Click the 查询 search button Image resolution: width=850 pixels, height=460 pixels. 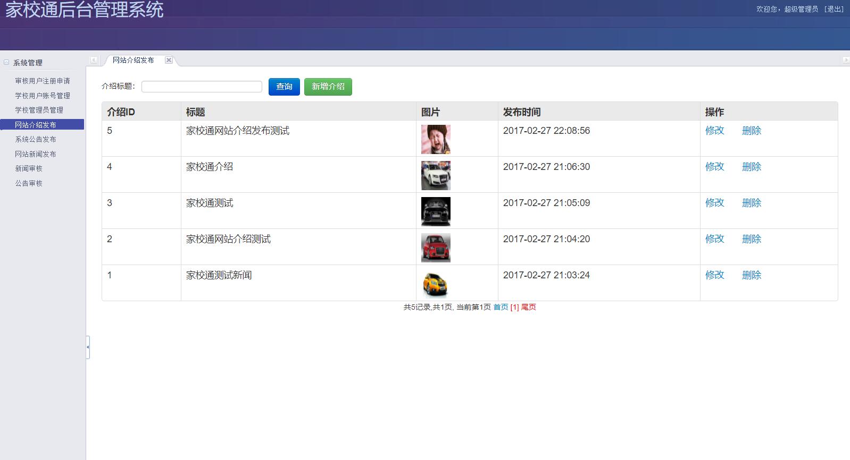[284, 87]
